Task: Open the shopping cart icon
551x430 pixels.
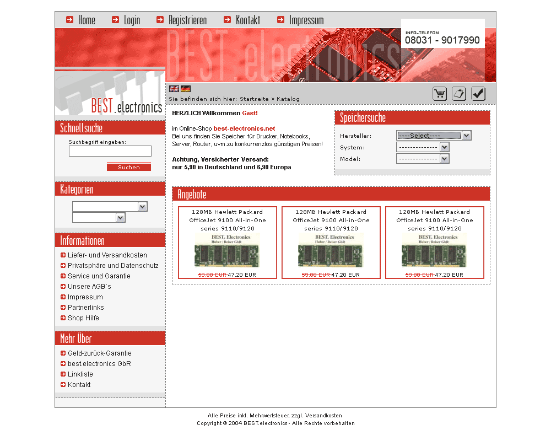Action: point(440,94)
